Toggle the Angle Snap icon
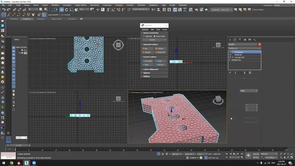The width and height of the screenshot is (295, 166). pyautogui.click(x=113, y=10)
